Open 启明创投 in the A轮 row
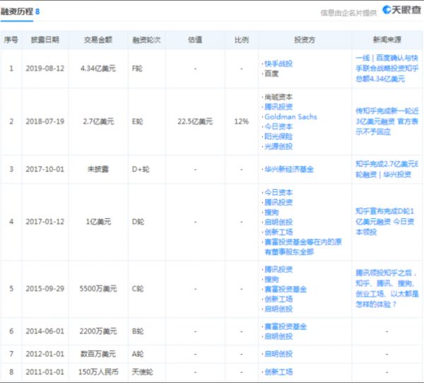This screenshot has width=424, height=383. 278,354
